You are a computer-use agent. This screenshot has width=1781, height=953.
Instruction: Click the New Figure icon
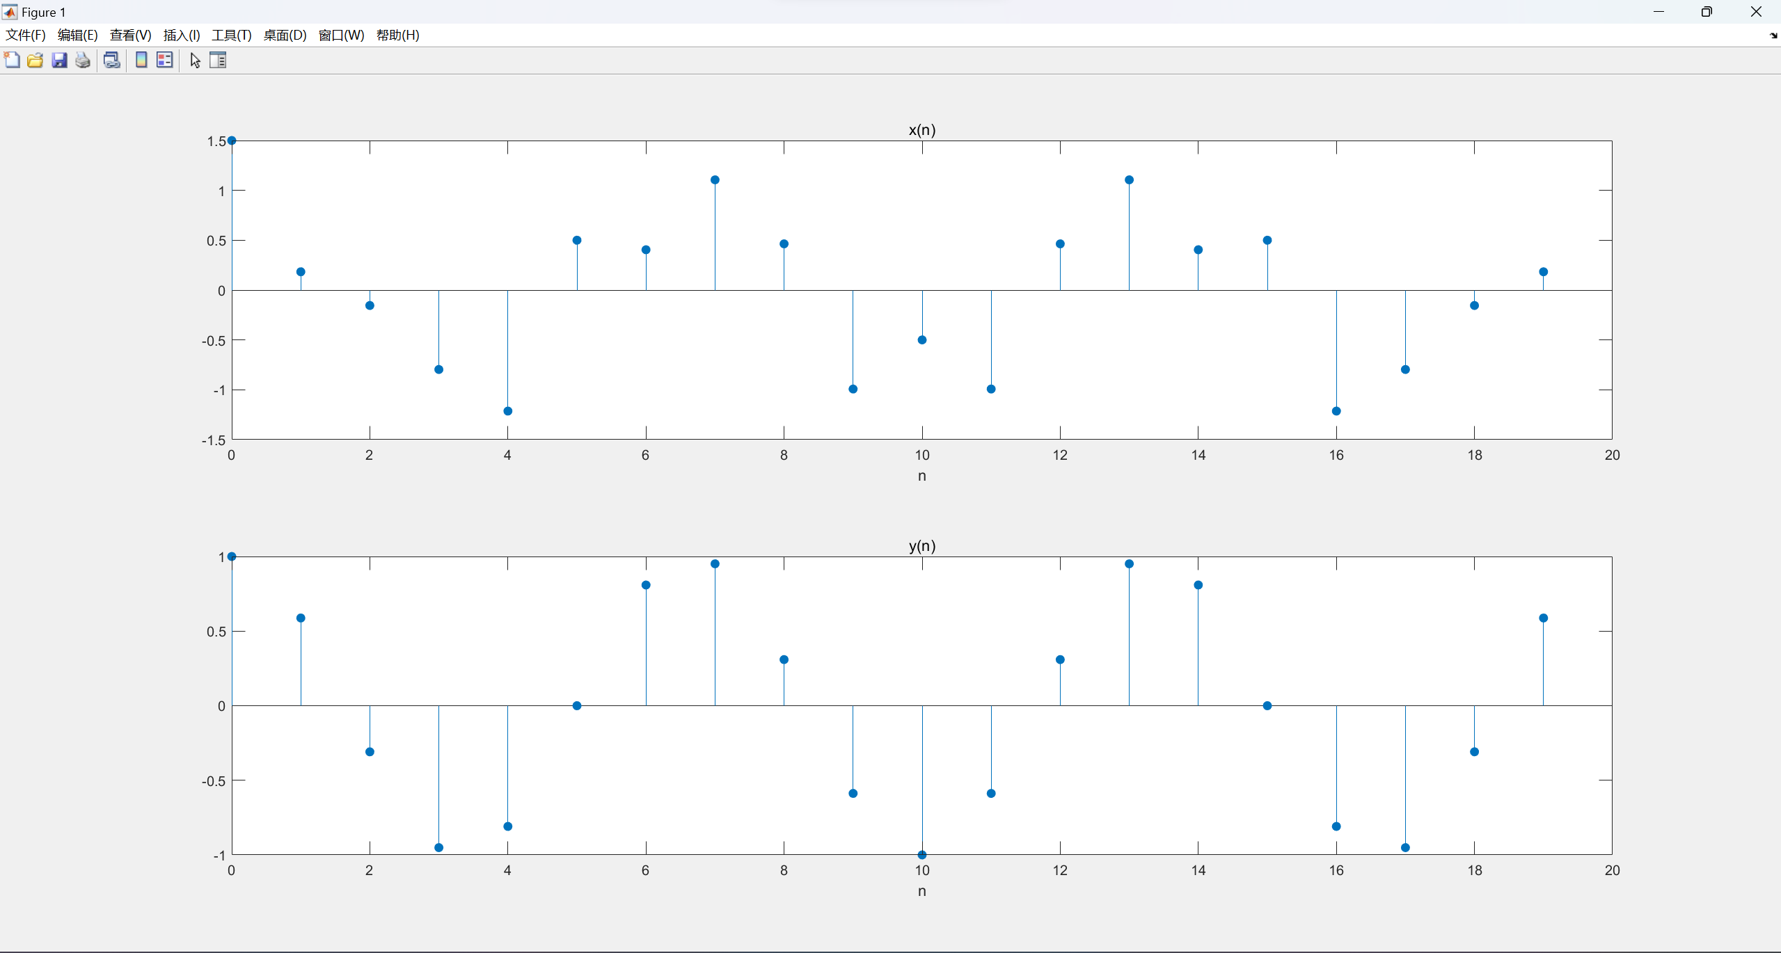[x=12, y=61]
